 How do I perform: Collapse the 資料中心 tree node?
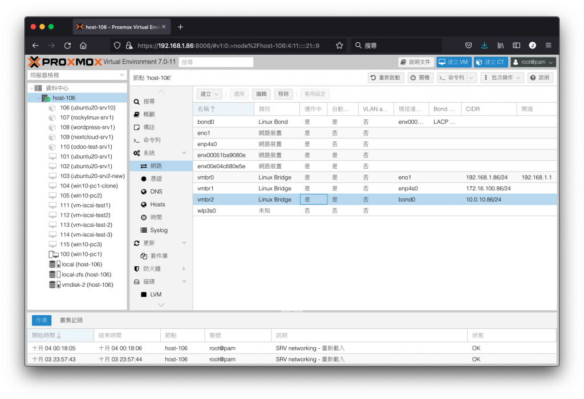pos(32,88)
